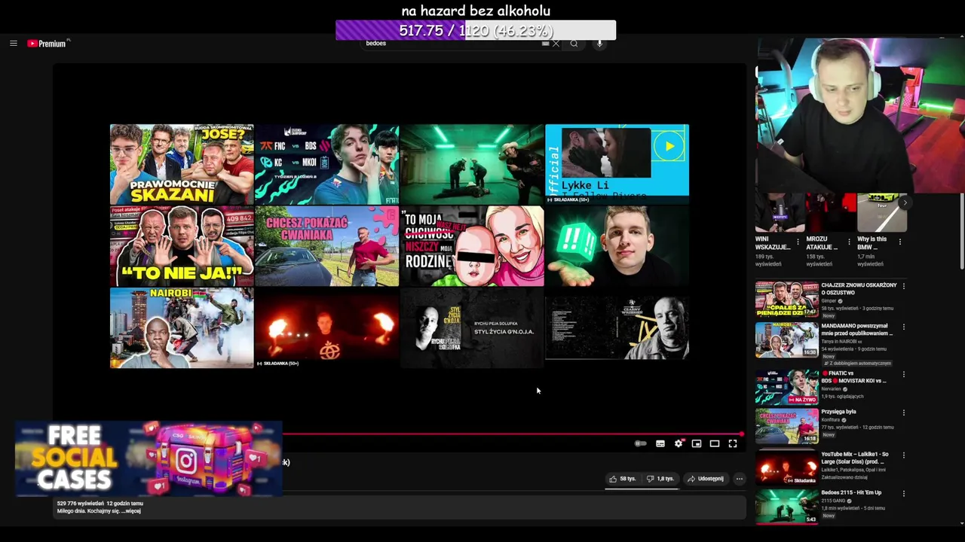Open 'YouTube Mix – Laikike1 - So Large'
The image size is (965, 542).
pos(855,458)
